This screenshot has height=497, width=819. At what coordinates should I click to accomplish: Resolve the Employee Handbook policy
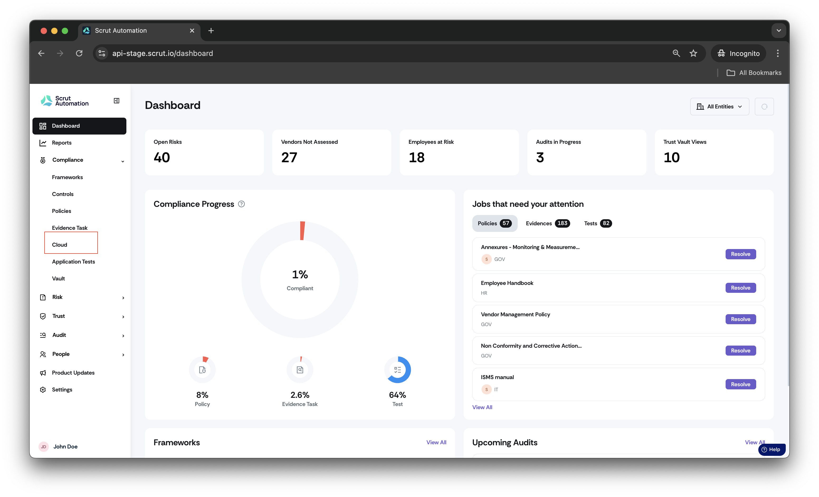click(741, 288)
